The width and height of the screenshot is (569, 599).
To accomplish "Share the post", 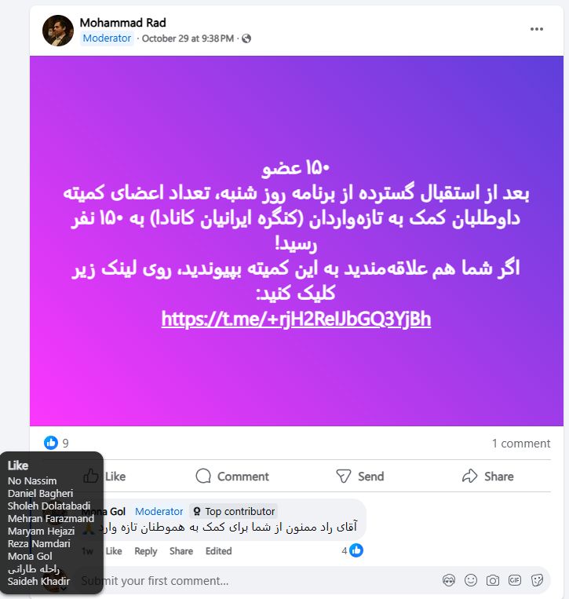I will tap(488, 477).
